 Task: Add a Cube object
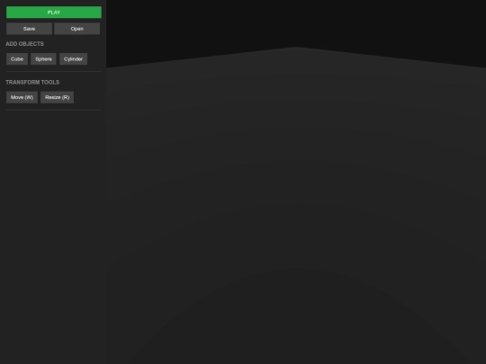pyautogui.click(x=17, y=58)
